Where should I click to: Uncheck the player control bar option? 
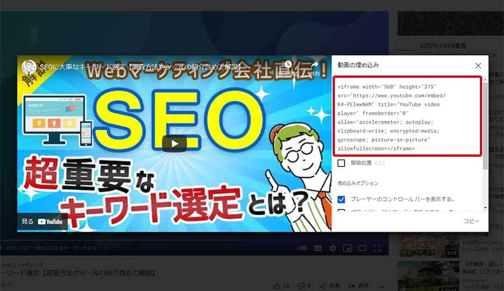click(342, 199)
